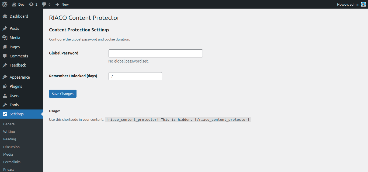Open Comments from the sidebar icon
The width and height of the screenshot is (368, 172).
coord(5,56)
